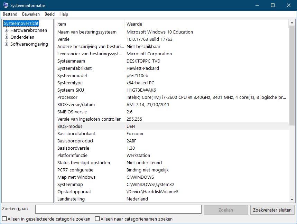Viewport: 297px width, 224px height.
Task: Select the Systeemfabrikant row
Action: pyautogui.click(x=173, y=68)
